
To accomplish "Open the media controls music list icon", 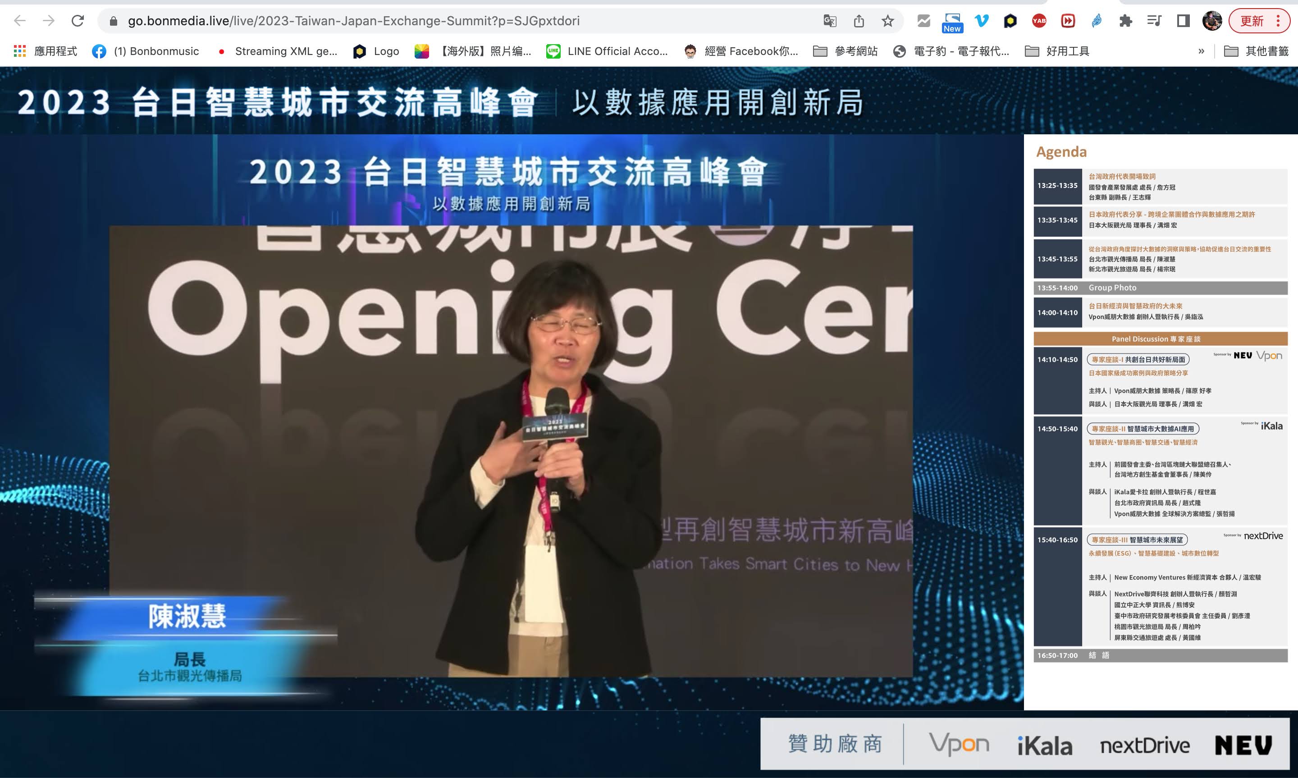I will point(1154,21).
